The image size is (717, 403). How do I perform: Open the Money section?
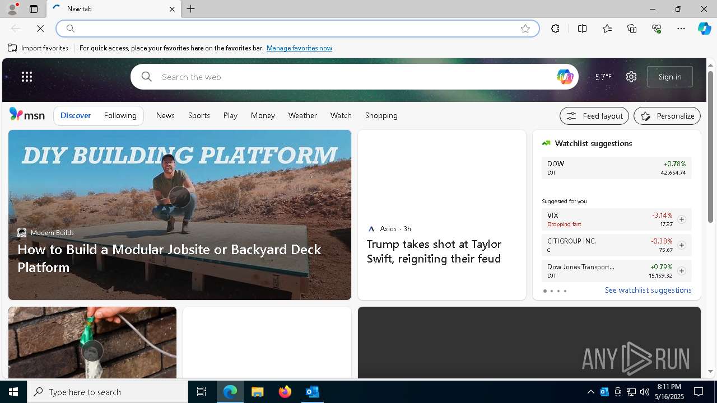pyautogui.click(x=263, y=115)
